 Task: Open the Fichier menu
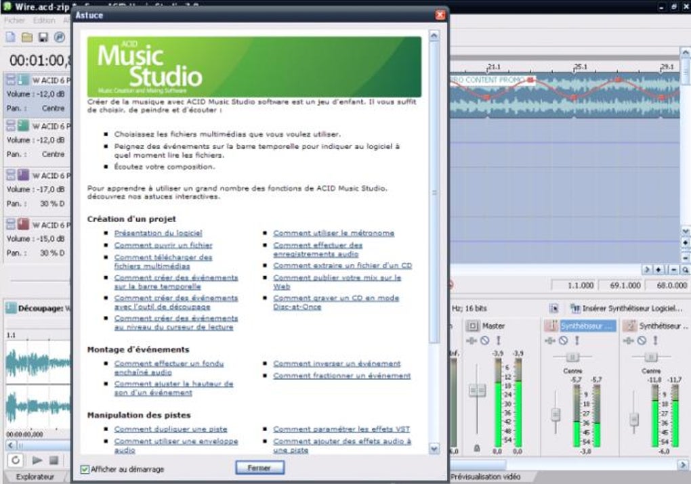point(14,20)
